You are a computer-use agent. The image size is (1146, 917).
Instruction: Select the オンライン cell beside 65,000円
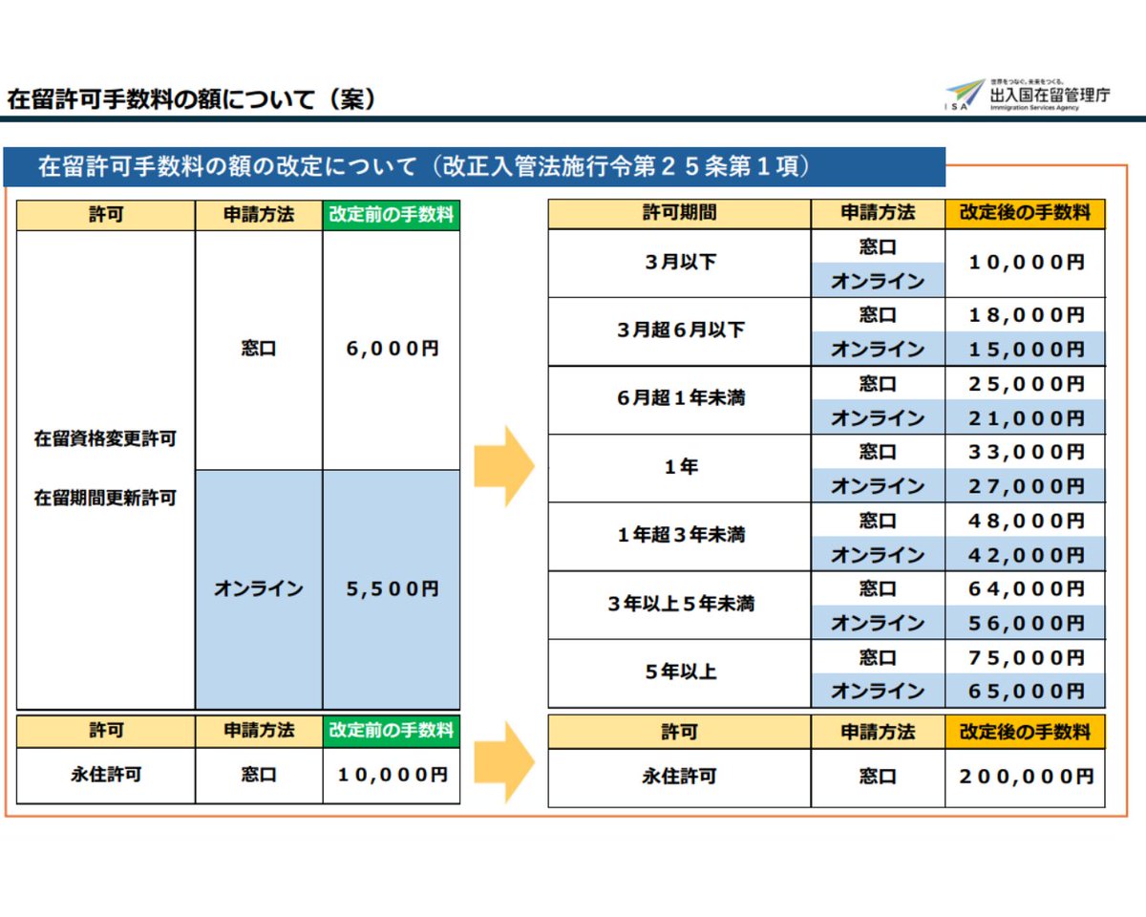coord(878,691)
